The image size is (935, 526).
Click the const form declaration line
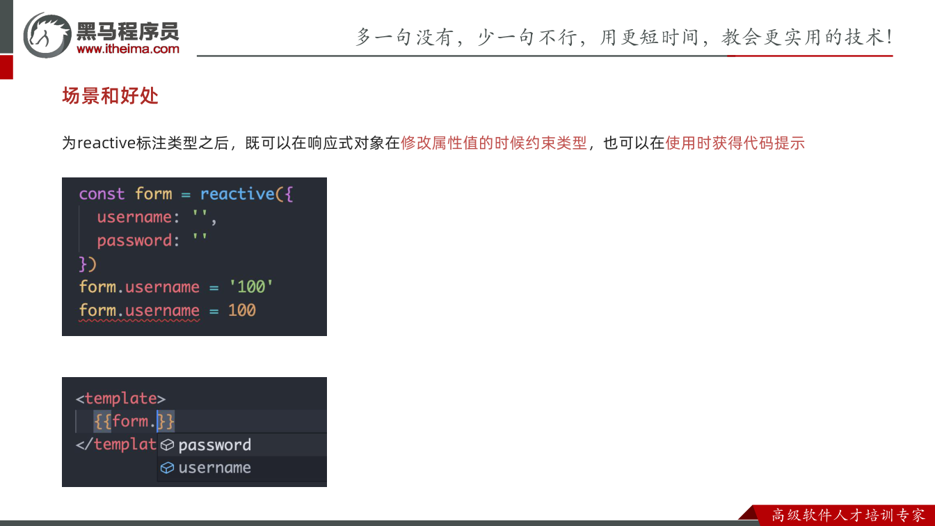[186, 194]
